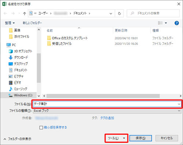Click the キャンセル button

[x=167, y=138]
